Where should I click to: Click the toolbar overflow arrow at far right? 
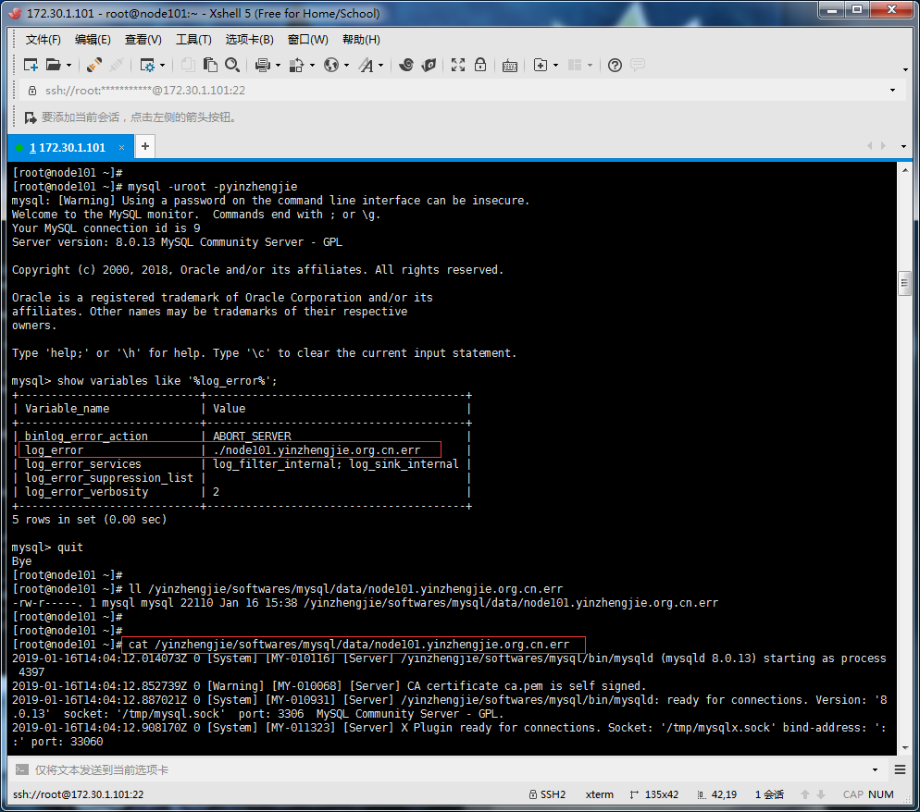(x=905, y=69)
